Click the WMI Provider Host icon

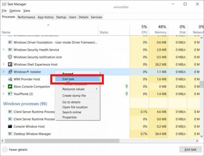point(10,79)
